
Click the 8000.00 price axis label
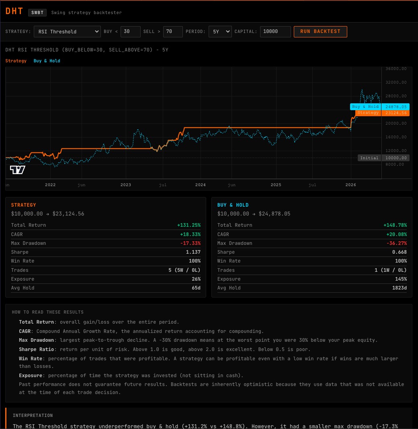point(395,164)
